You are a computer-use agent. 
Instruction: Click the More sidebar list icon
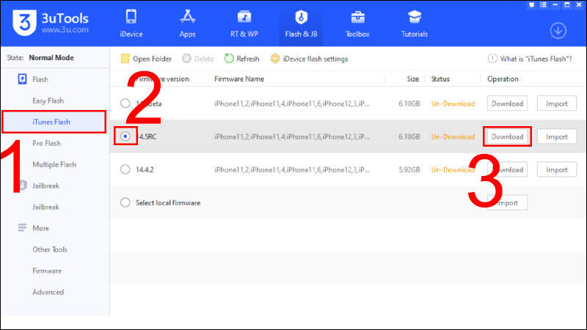(22, 228)
